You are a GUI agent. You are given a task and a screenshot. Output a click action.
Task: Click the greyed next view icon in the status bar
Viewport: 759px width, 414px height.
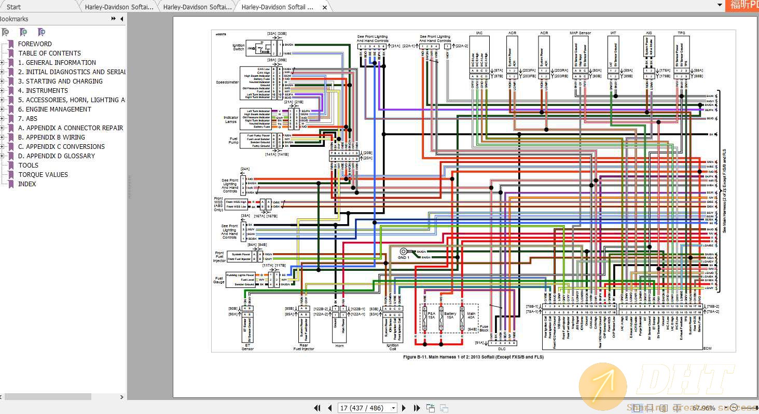pos(444,408)
